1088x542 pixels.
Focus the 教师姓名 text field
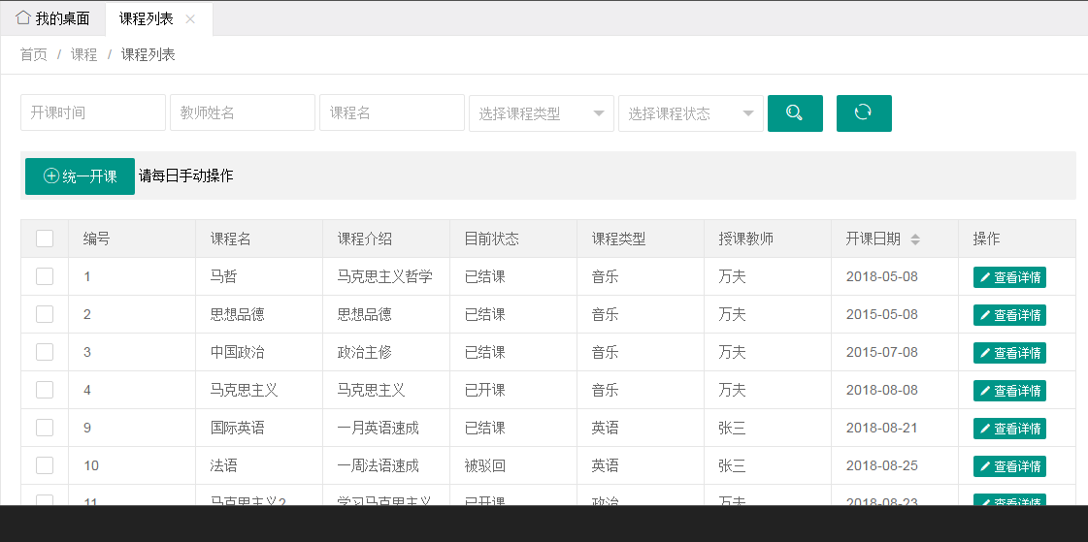[x=243, y=112]
